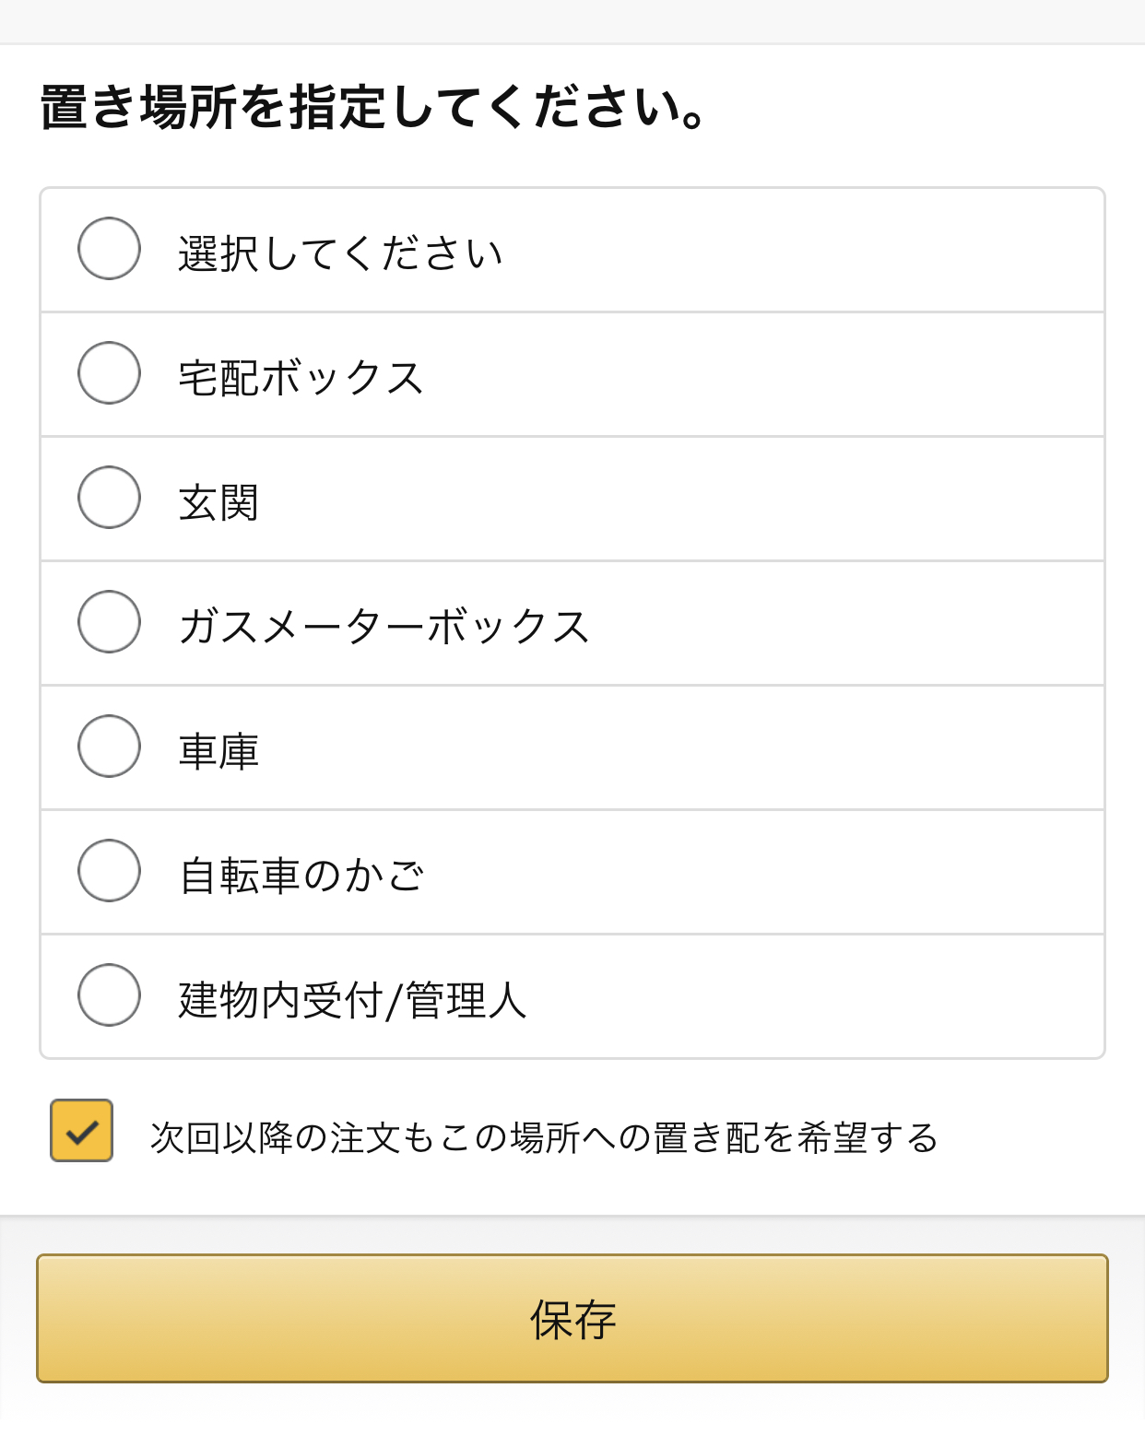The height and width of the screenshot is (1447, 1145).
Task: Choose the 自転車のかご radio button
Action: [109, 871]
